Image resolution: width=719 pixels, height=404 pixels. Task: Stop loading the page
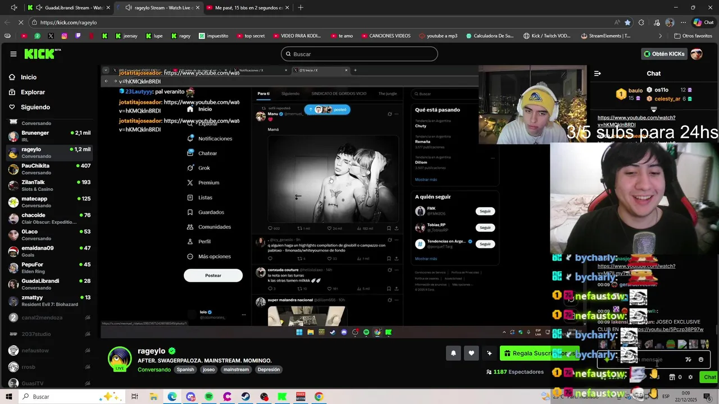21,22
